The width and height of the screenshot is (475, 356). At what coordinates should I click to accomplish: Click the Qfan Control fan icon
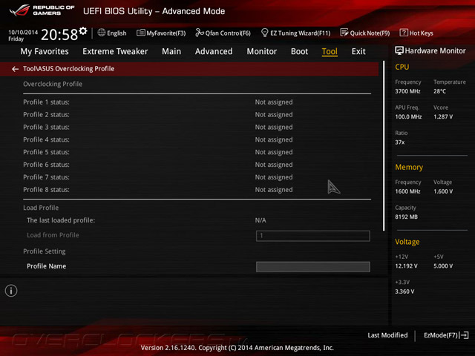(200, 33)
